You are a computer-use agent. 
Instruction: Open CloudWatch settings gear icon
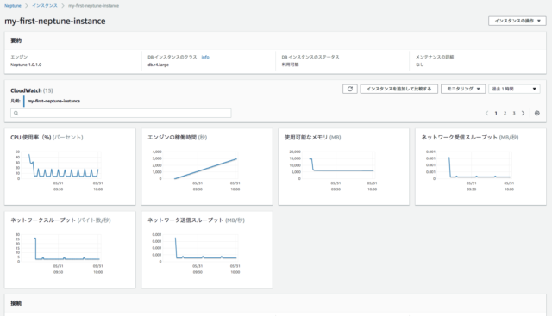coord(536,113)
